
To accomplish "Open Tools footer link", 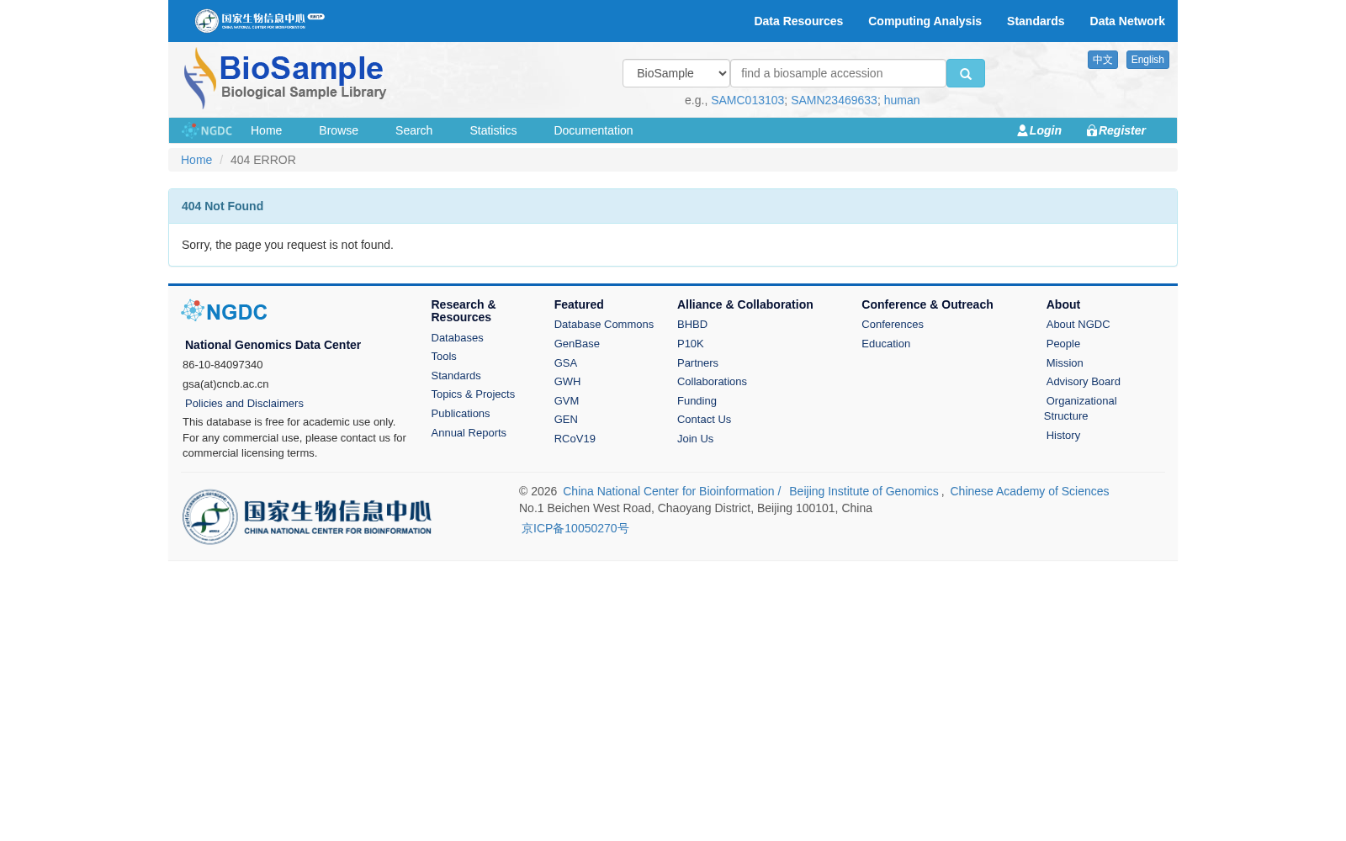I will pyautogui.click(x=443, y=357).
